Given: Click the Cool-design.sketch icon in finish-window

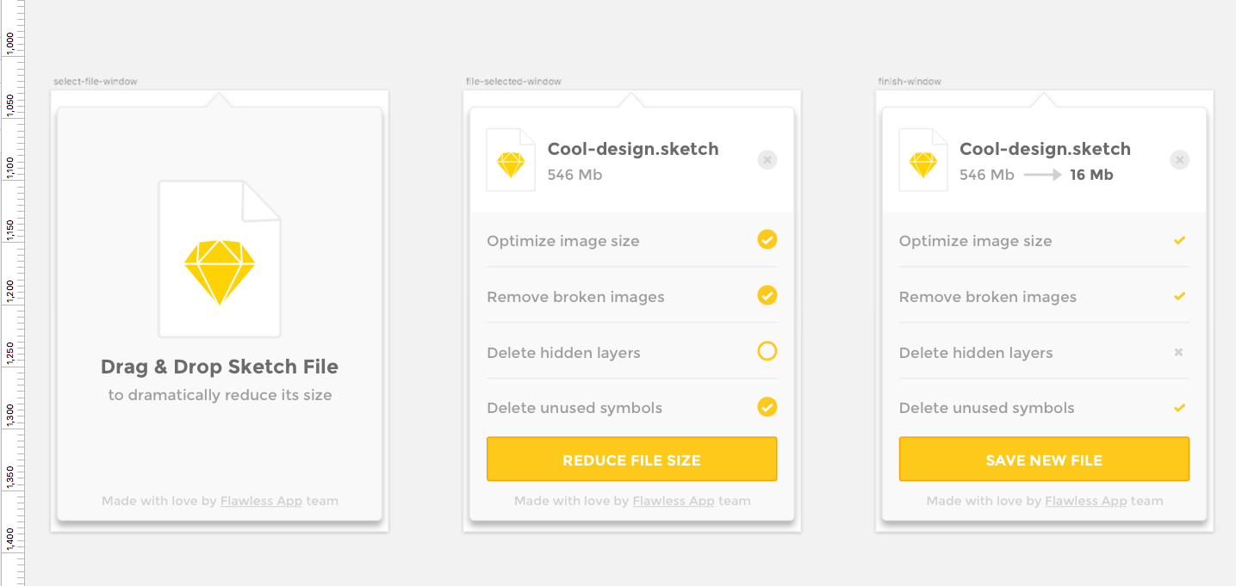Looking at the screenshot, I should point(922,160).
